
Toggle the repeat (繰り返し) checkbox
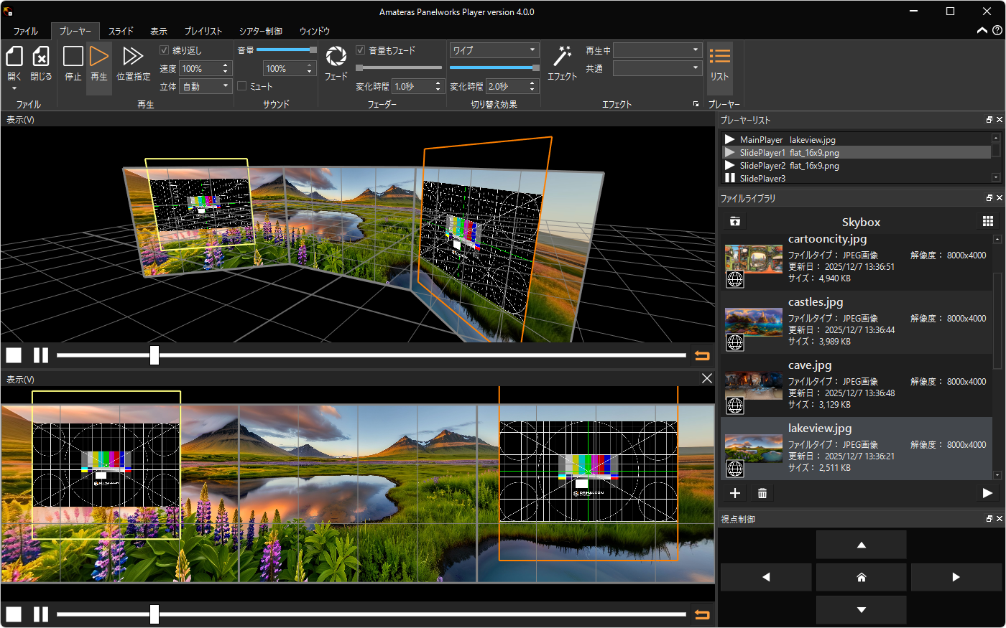(x=165, y=50)
